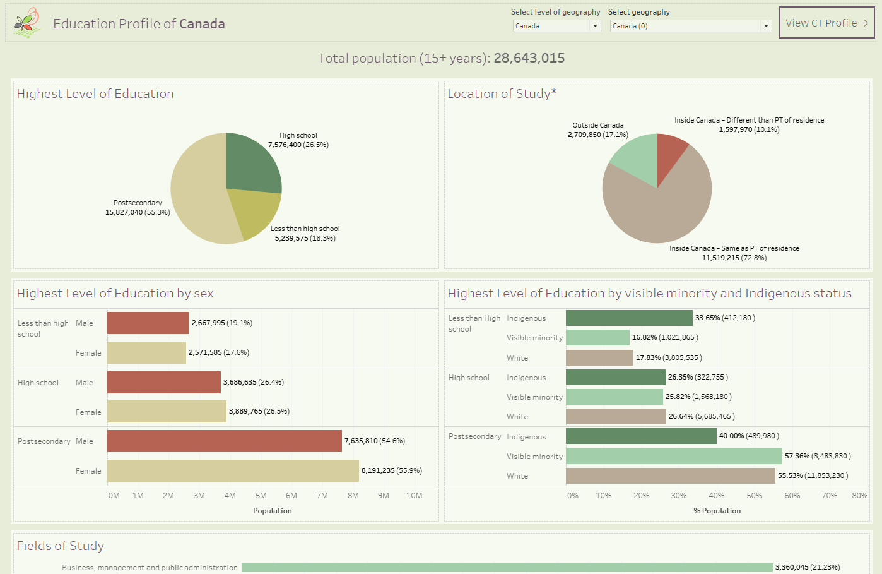Open the level of geography dropdown
This screenshot has height=574, width=882.
click(x=556, y=26)
